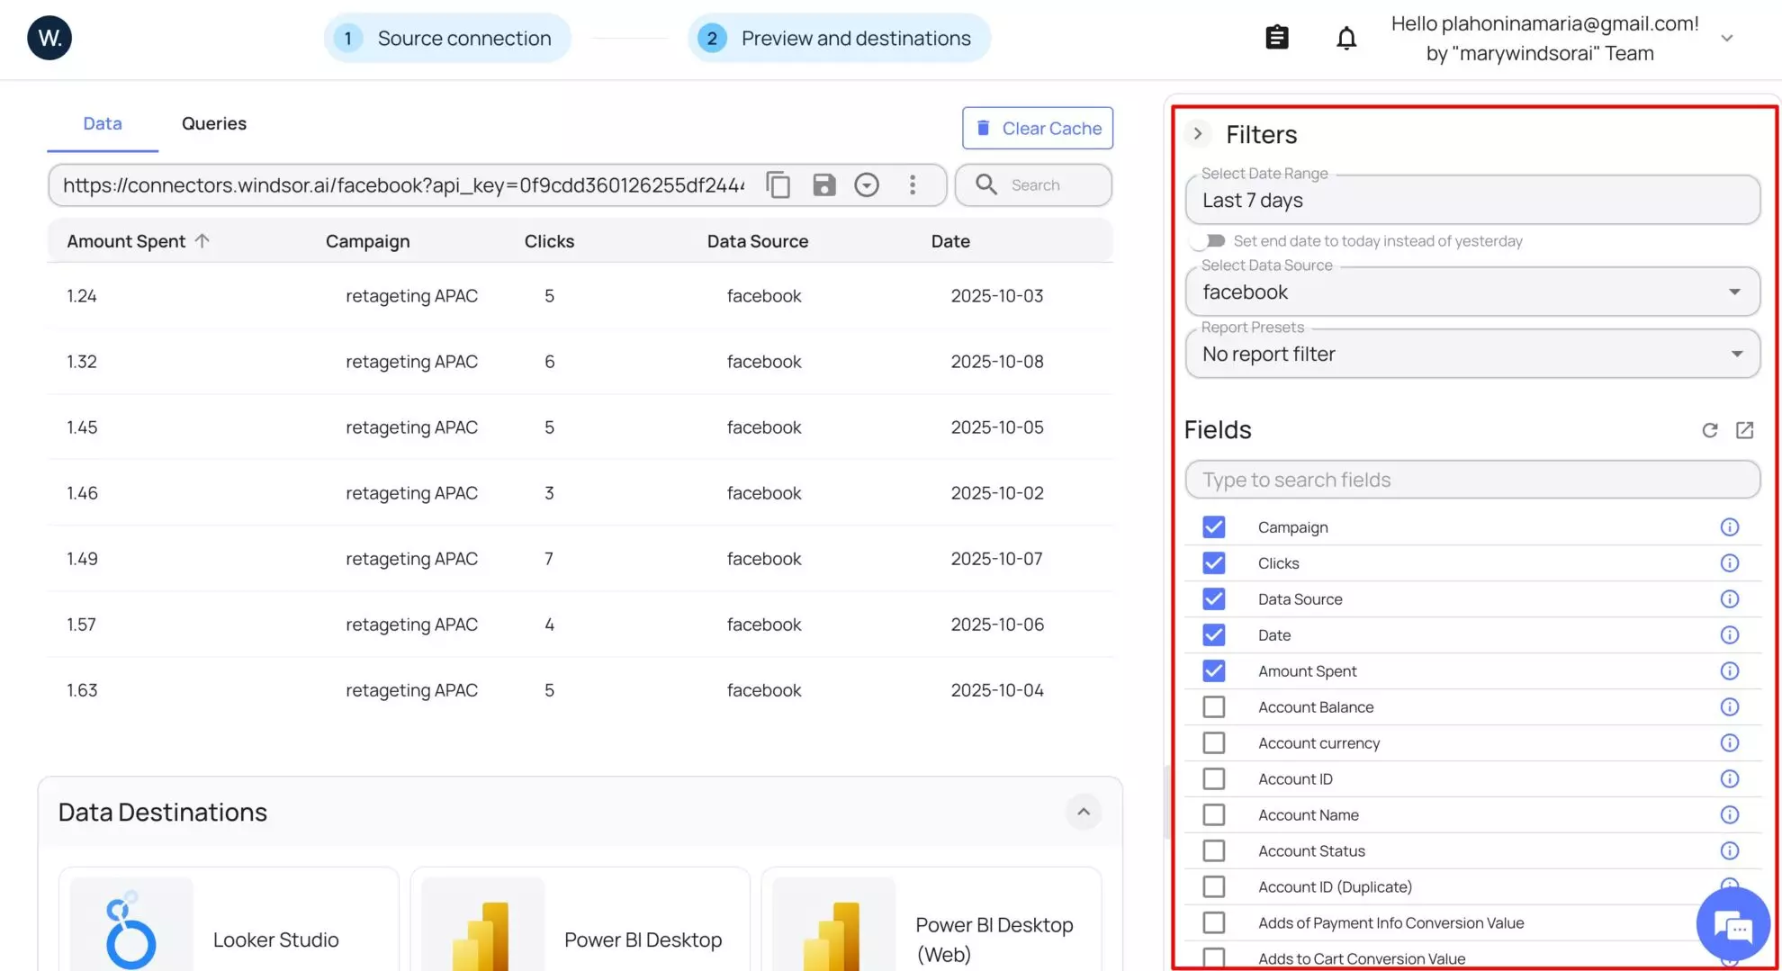
Task: Toggle set end date to today switch
Action: pyautogui.click(x=1208, y=241)
